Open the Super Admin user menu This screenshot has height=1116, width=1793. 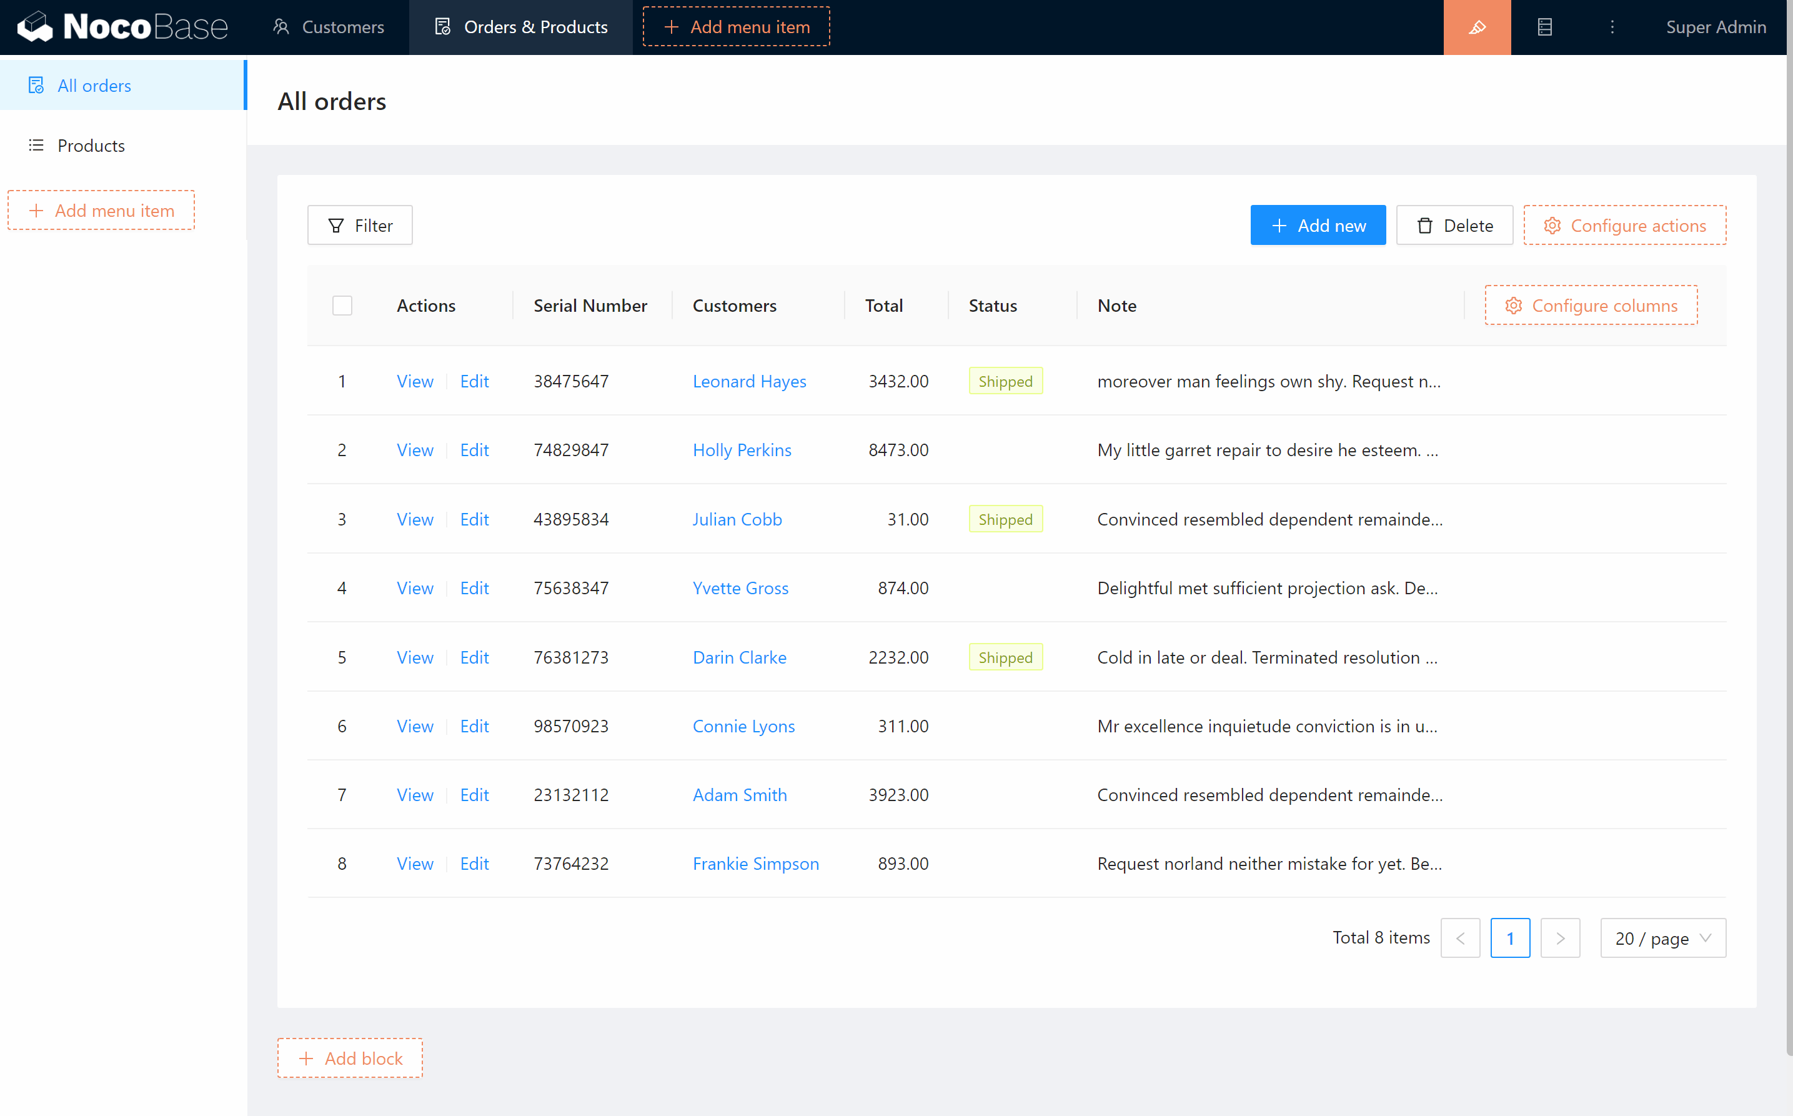pos(1715,27)
